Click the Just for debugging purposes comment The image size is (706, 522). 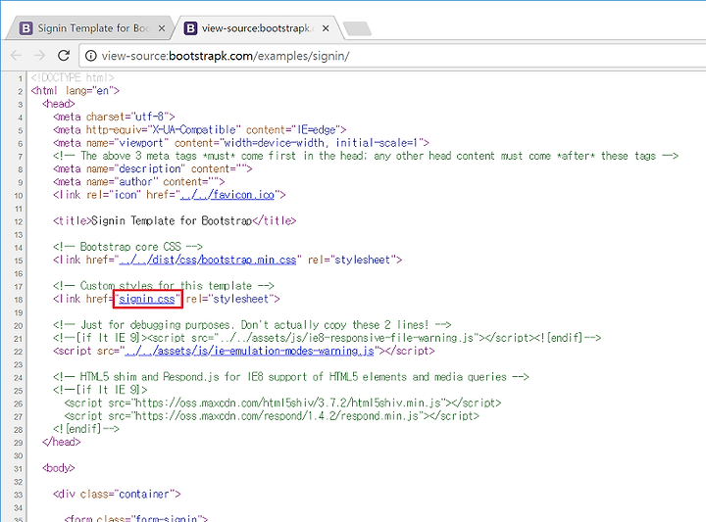[x=252, y=325]
